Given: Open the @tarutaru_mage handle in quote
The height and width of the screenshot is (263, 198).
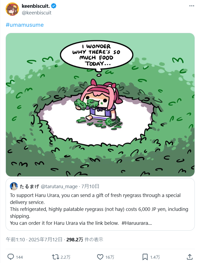Looking at the screenshot, I should pos(59,186).
